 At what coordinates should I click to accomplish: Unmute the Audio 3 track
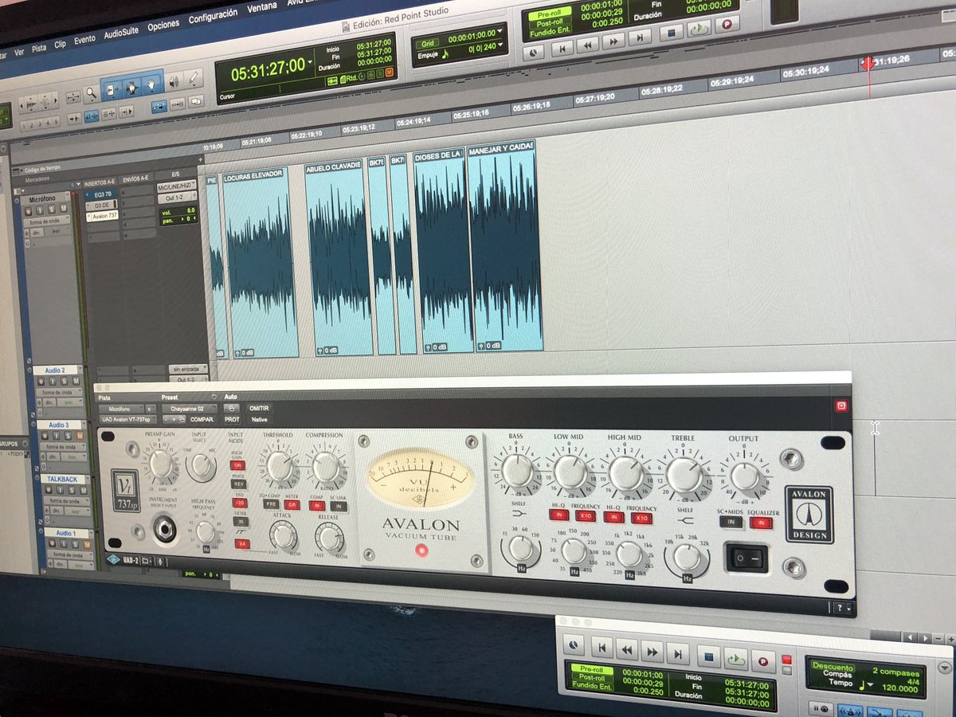80,437
